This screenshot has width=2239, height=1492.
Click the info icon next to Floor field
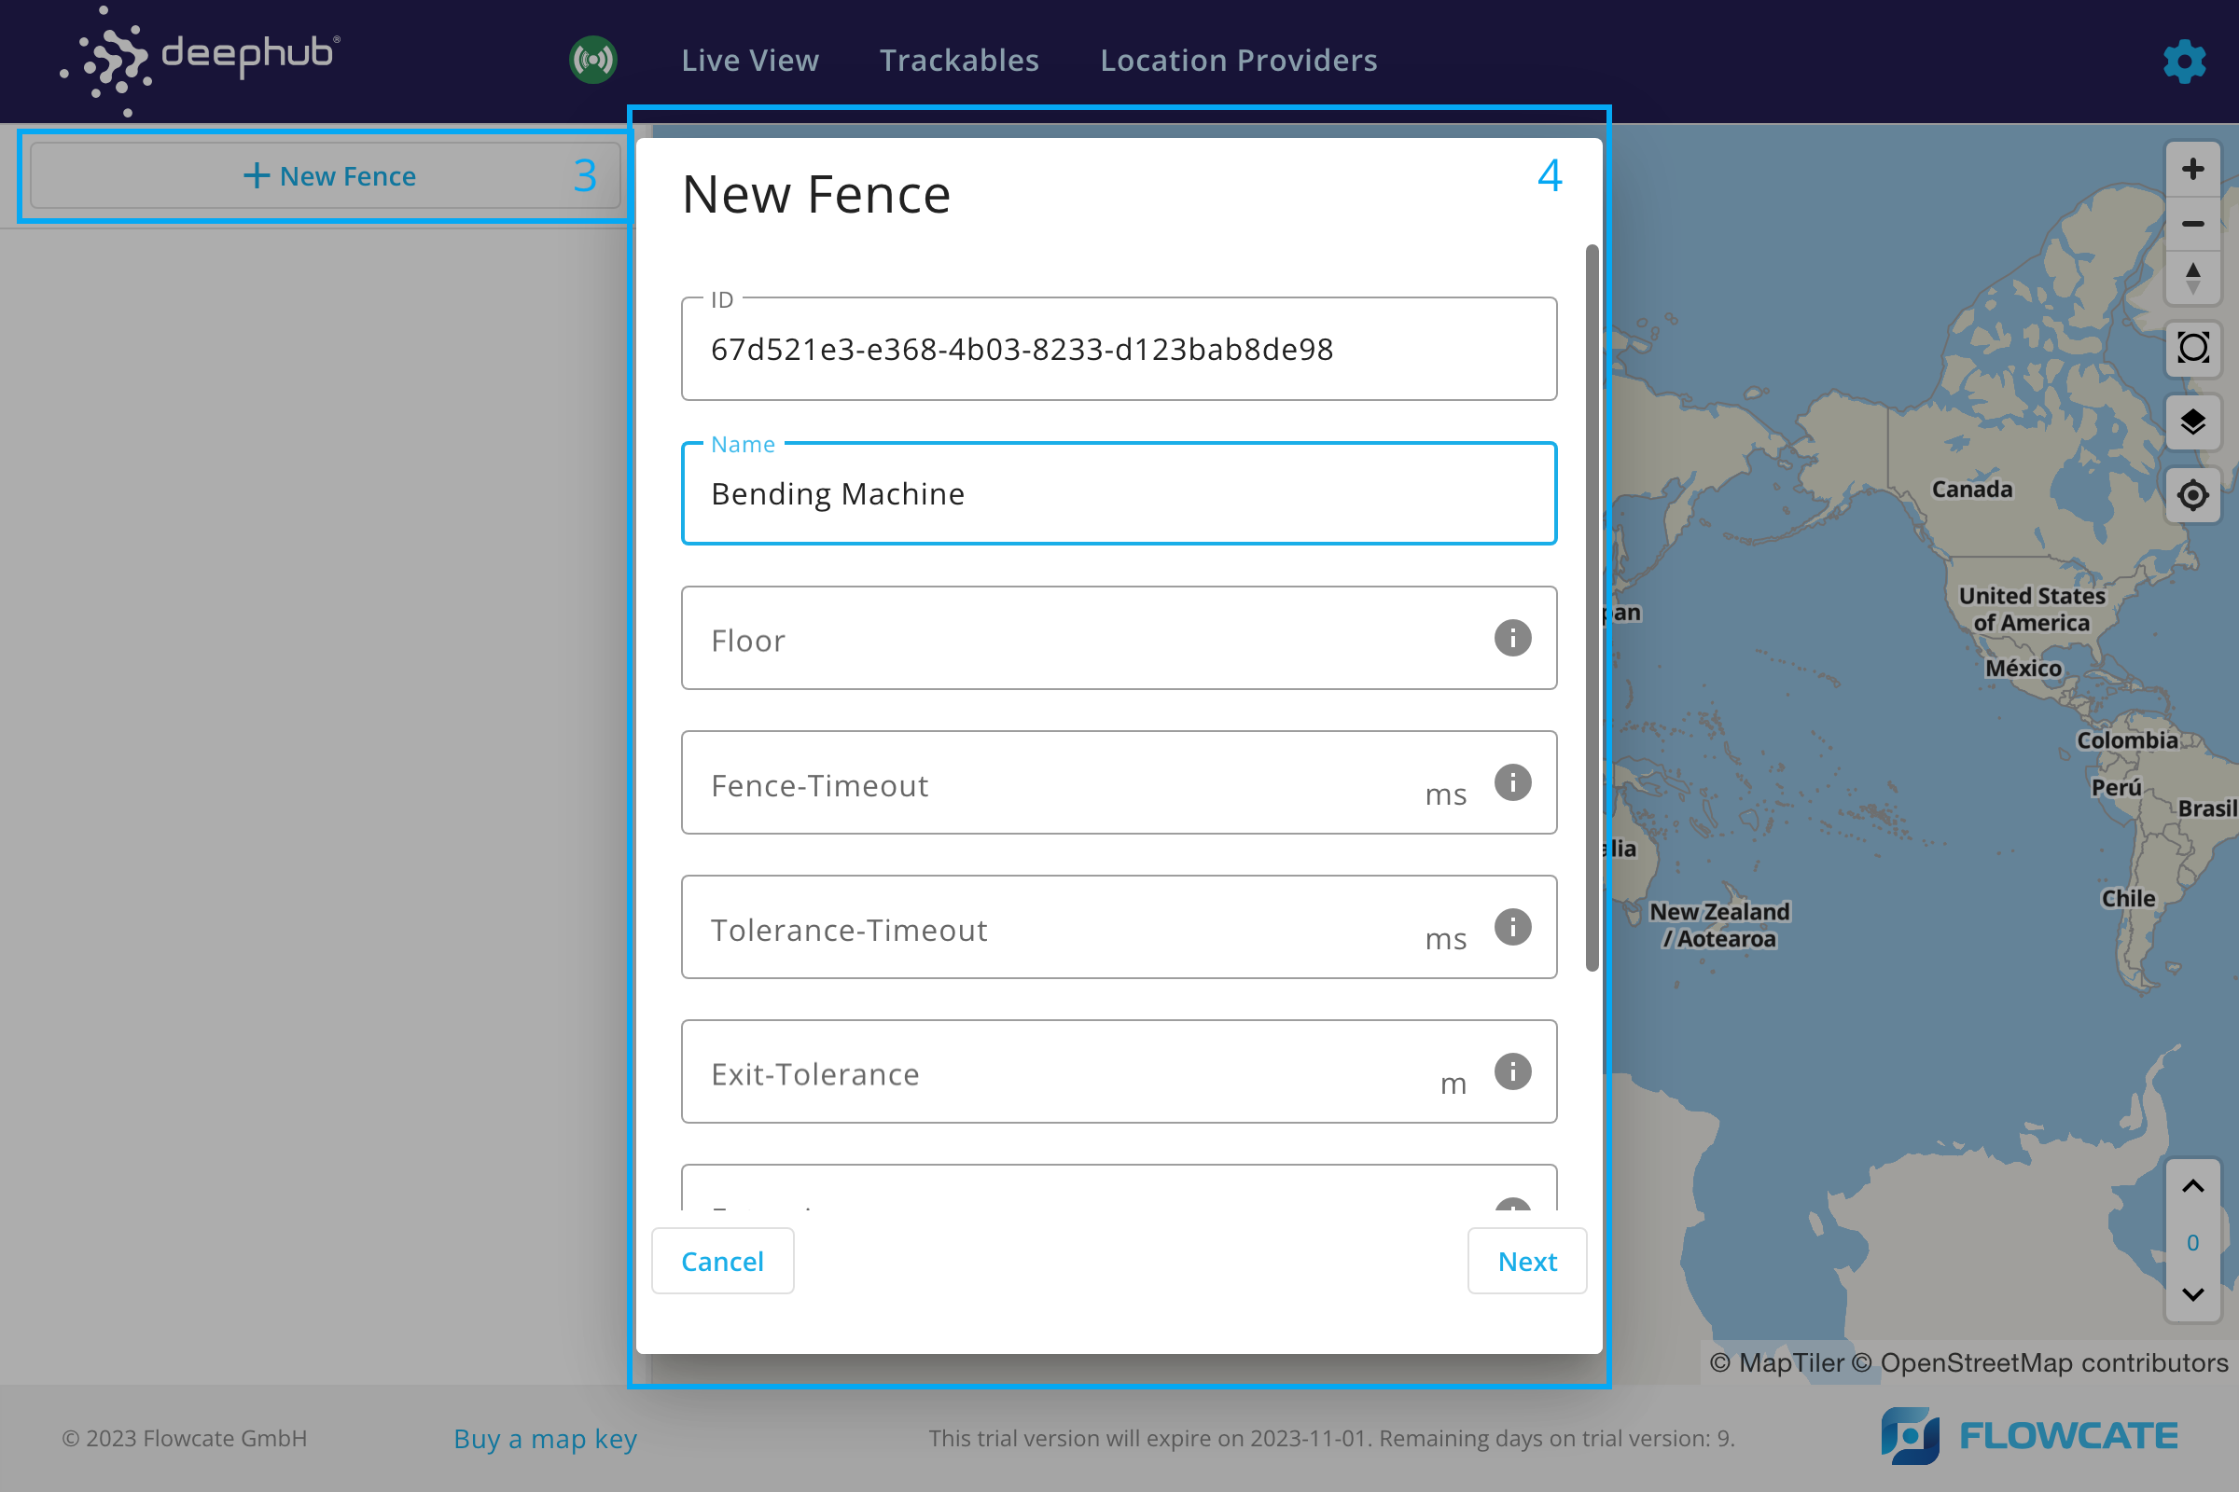tap(1509, 638)
